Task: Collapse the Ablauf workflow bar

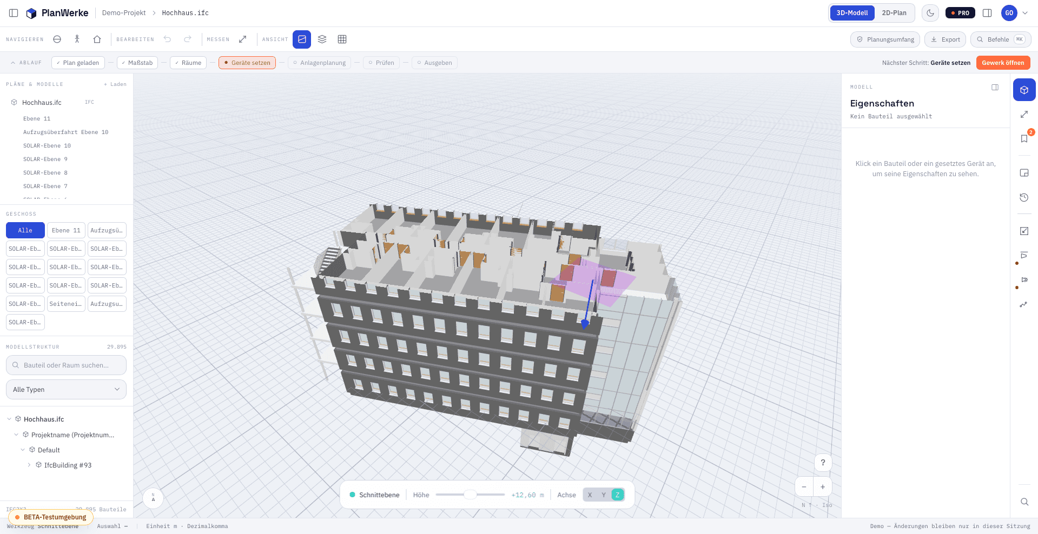Action: point(25,63)
